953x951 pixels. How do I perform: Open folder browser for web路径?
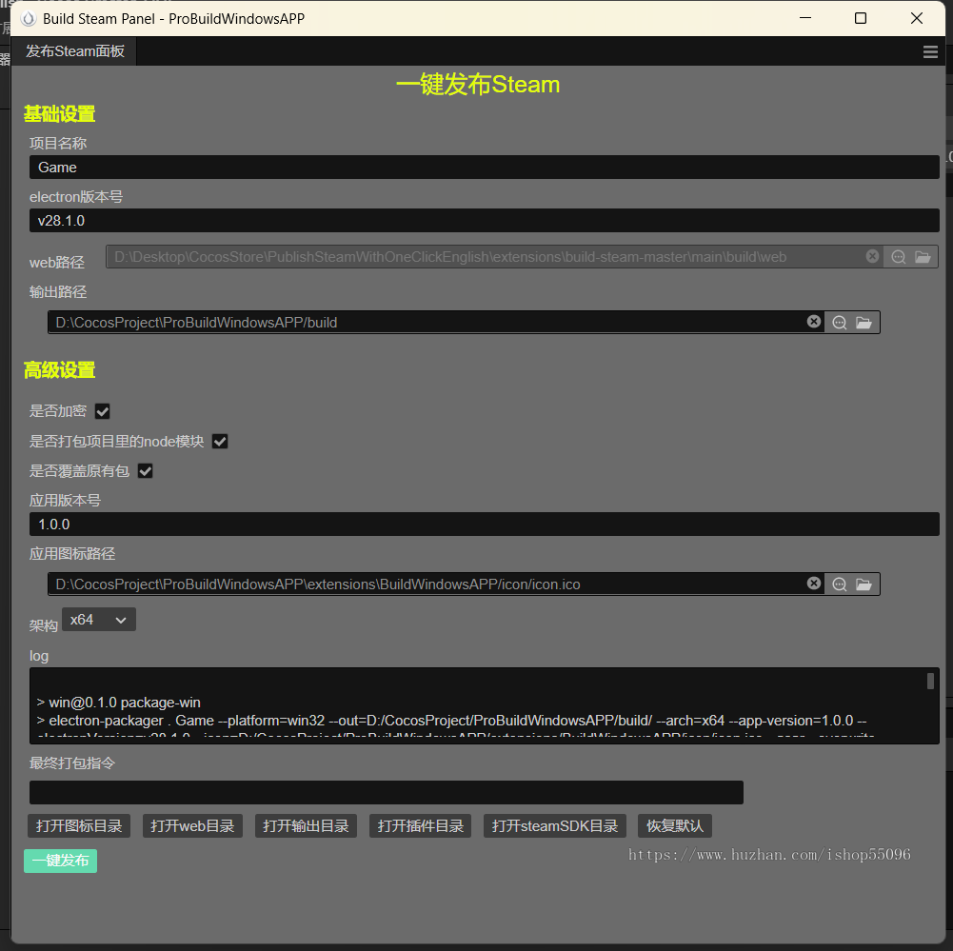[923, 257]
